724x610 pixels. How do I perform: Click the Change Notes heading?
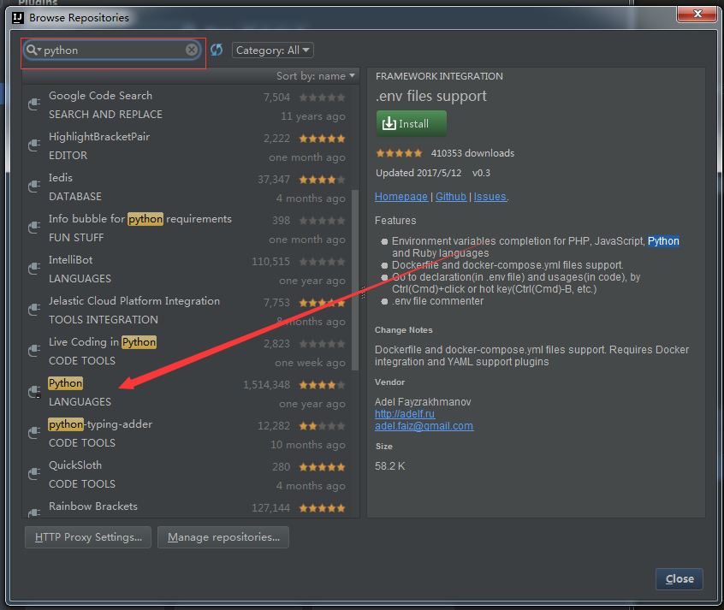pyautogui.click(x=404, y=330)
